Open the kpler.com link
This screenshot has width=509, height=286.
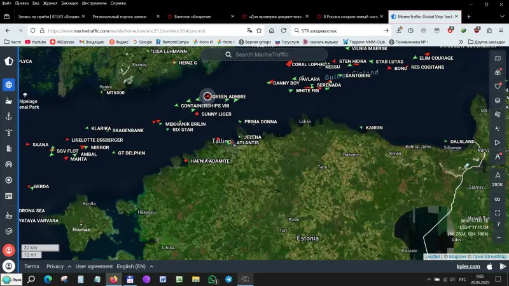468,266
